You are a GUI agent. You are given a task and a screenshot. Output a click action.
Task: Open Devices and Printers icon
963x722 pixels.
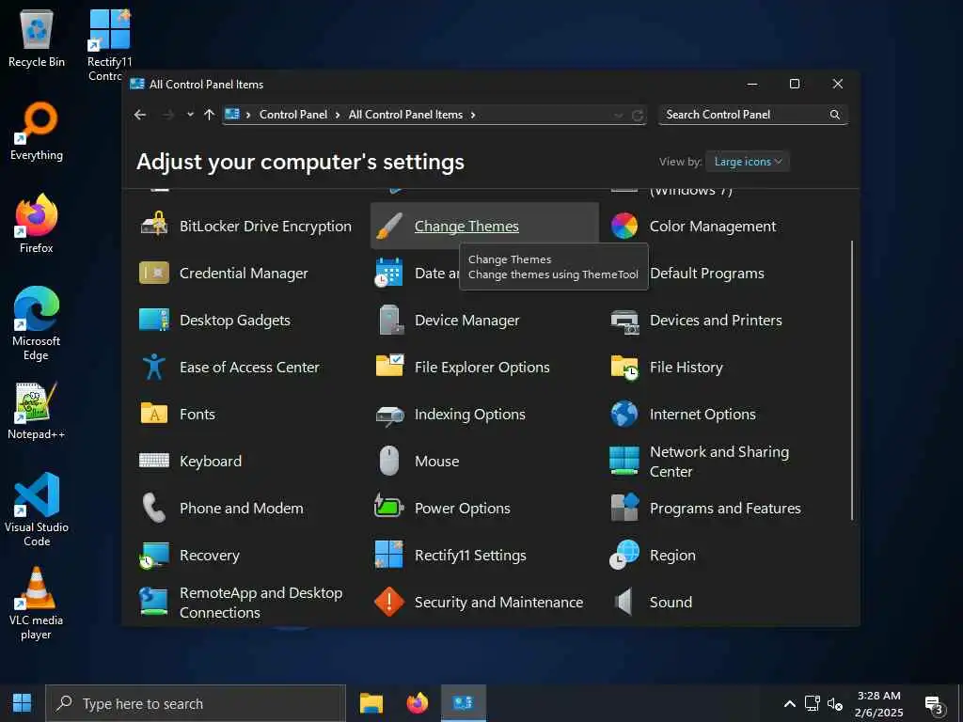pyautogui.click(x=624, y=320)
